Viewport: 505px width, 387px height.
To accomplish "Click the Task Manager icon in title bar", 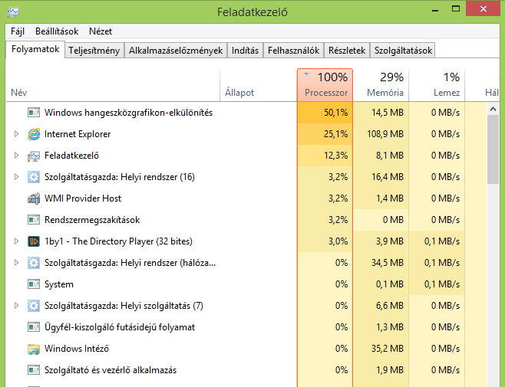I will tap(13, 12).
